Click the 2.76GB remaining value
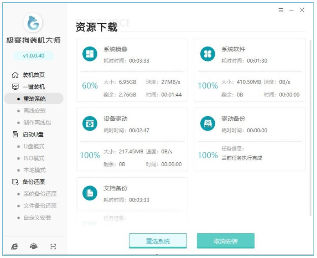The width and height of the screenshot is (317, 258). [127, 95]
